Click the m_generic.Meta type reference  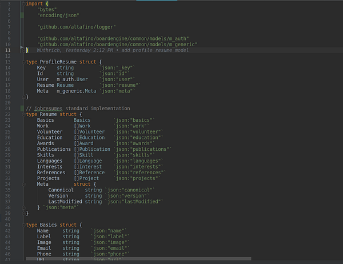click(76, 91)
